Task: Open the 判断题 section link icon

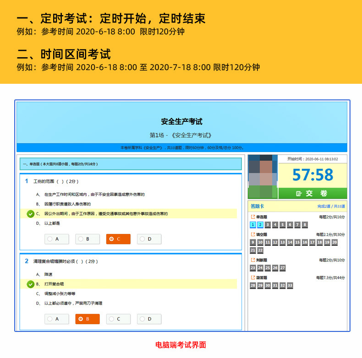Action: (x=253, y=260)
